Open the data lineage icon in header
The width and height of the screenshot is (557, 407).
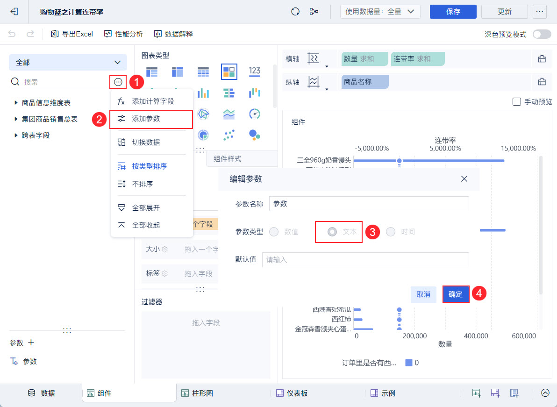pos(314,12)
